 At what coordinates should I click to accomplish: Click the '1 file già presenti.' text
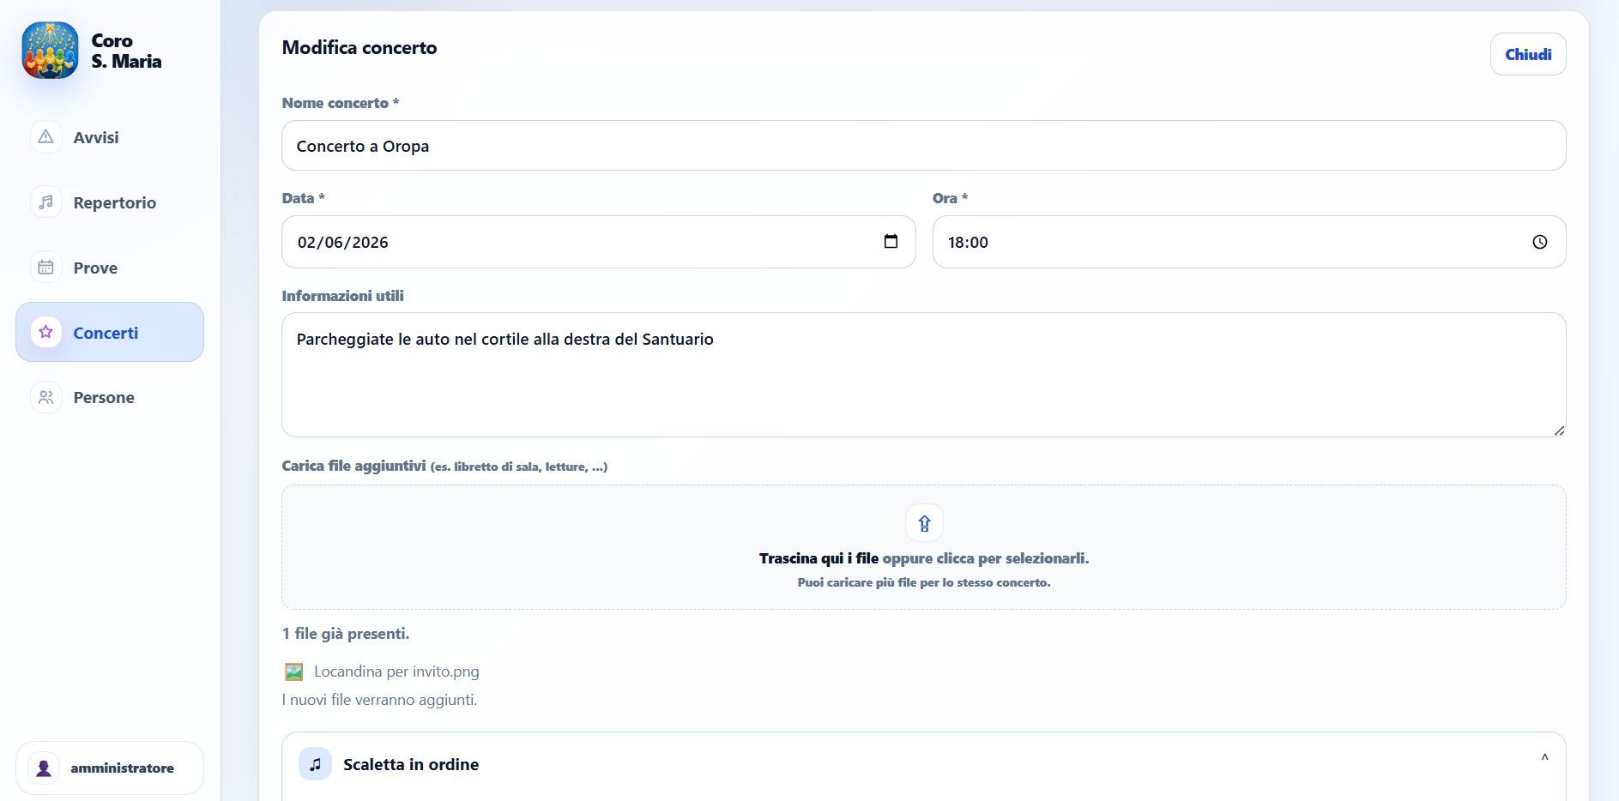click(x=346, y=634)
